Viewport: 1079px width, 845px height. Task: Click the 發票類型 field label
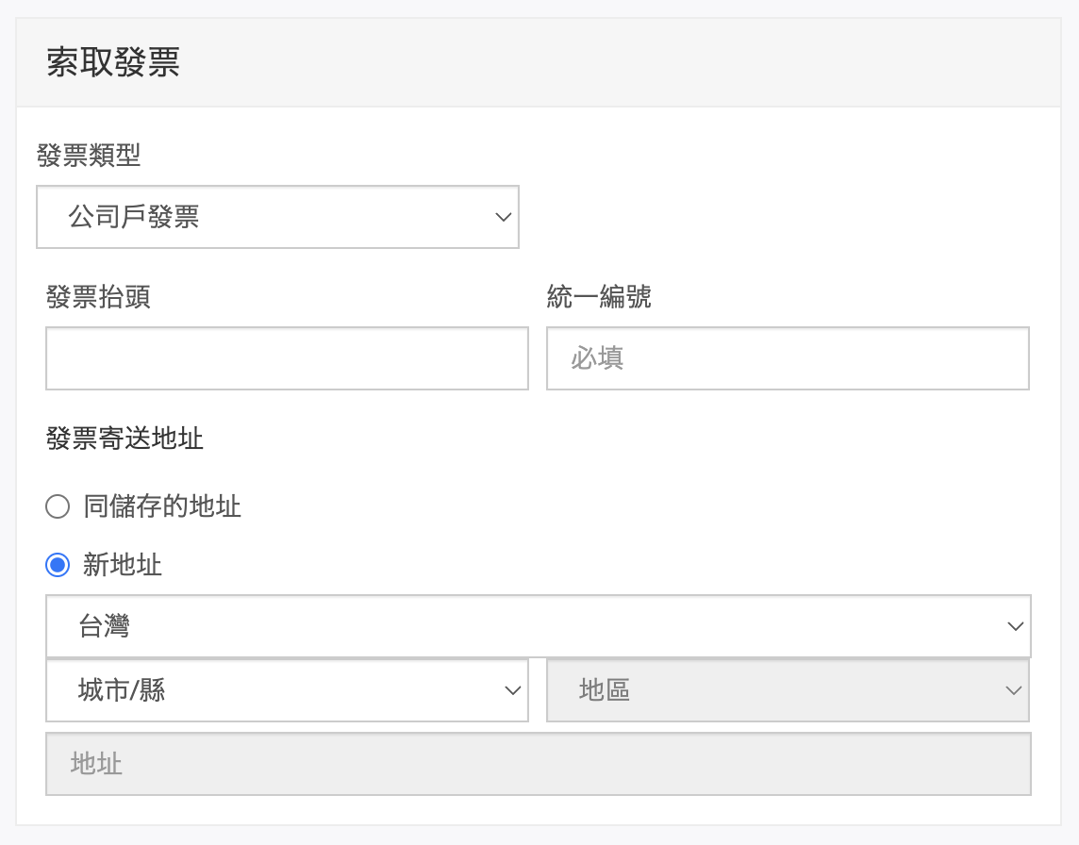click(89, 156)
